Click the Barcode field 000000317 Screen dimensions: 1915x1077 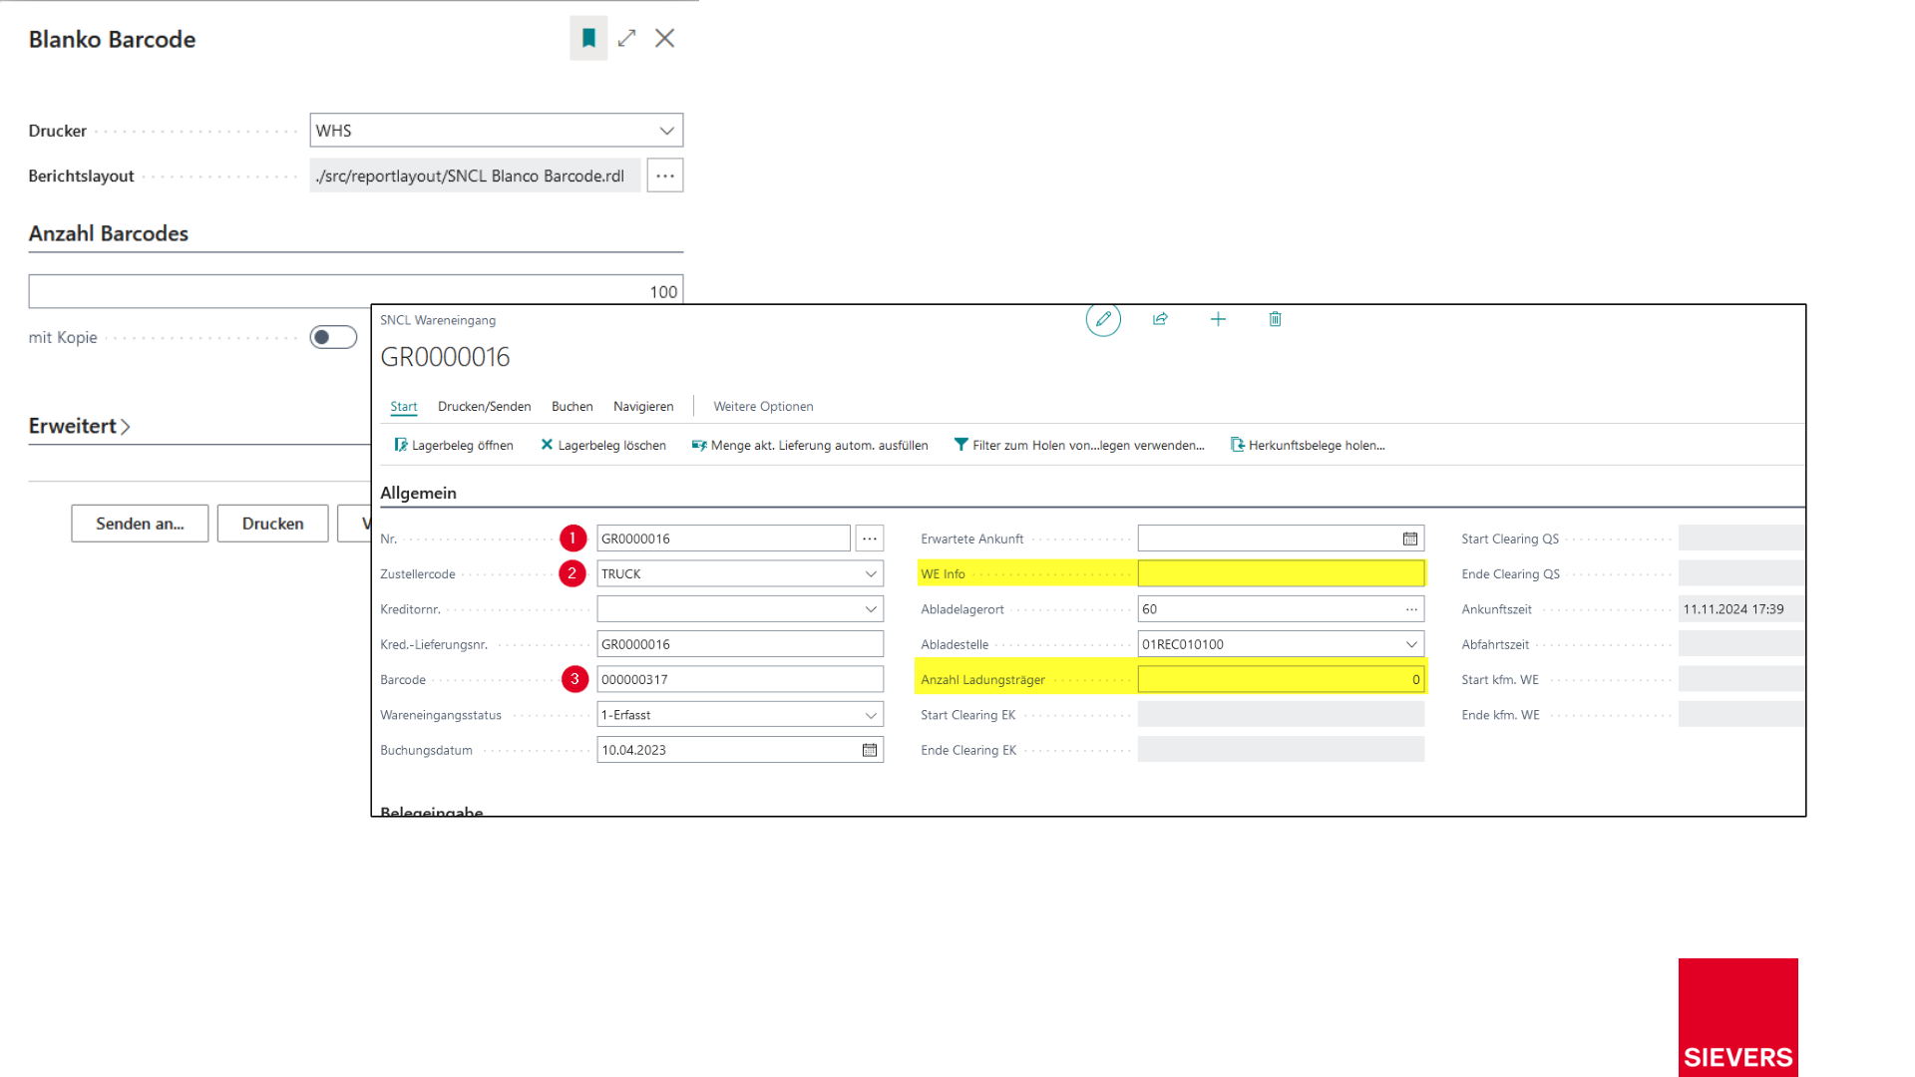(x=740, y=680)
